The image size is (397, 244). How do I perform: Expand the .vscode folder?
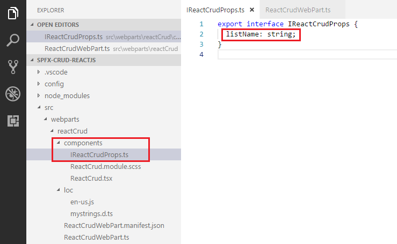(x=55, y=72)
